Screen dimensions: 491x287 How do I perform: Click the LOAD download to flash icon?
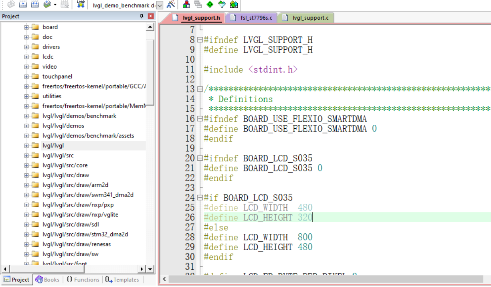point(81,4)
